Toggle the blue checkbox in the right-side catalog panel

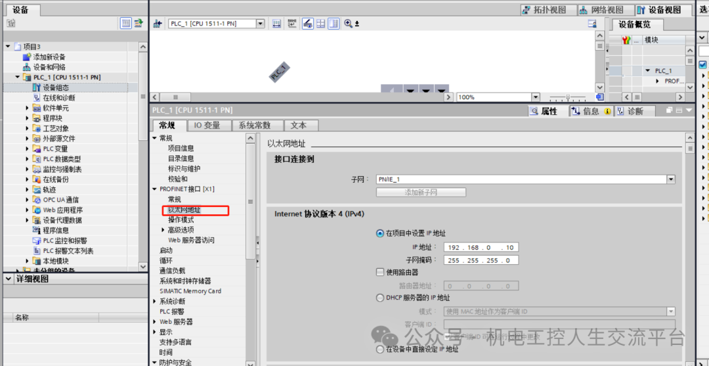pos(702,64)
